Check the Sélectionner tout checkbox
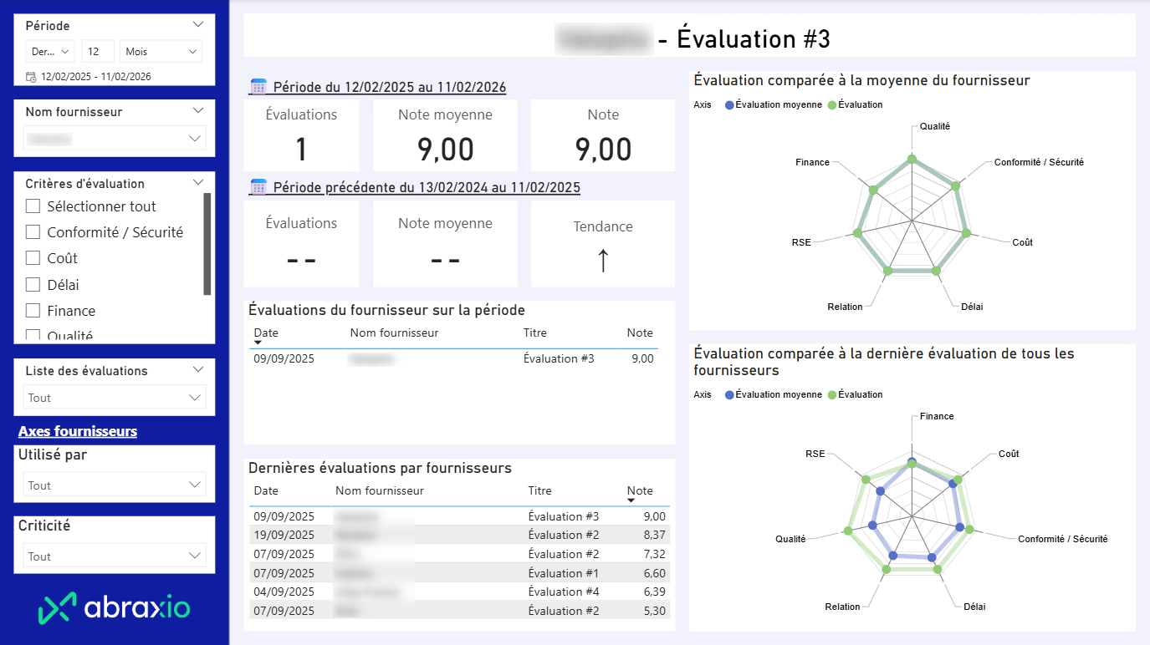Image resolution: width=1150 pixels, height=645 pixels. [x=33, y=206]
